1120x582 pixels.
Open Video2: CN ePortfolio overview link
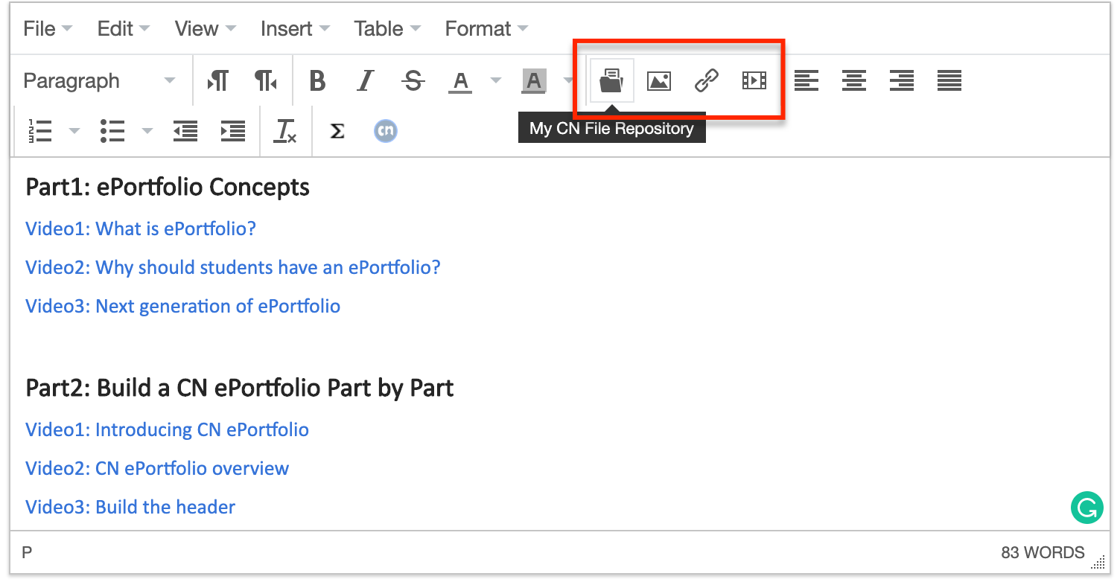pos(157,468)
